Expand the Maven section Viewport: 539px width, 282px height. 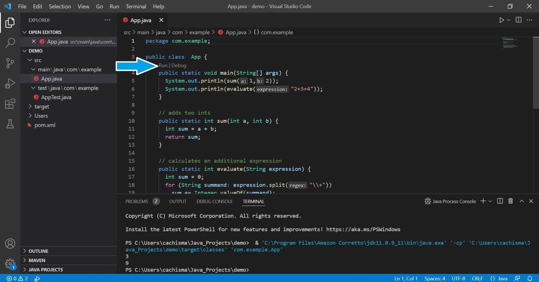pos(69,260)
